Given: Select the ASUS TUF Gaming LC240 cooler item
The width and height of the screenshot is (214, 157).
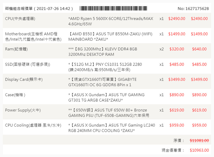Looking at the screenshot, I should [112, 128].
